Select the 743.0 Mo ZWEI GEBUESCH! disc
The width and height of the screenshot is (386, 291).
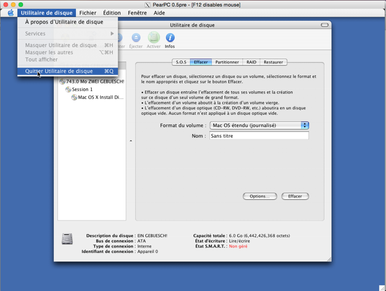[92, 82]
